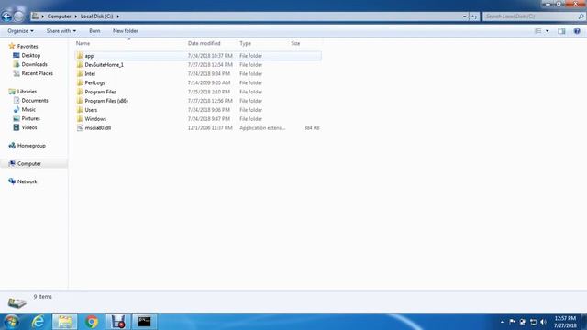Select the Local Disk (C:) breadcrumb segment
The height and width of the screenshot is (330, 587).
click(96, 16)
